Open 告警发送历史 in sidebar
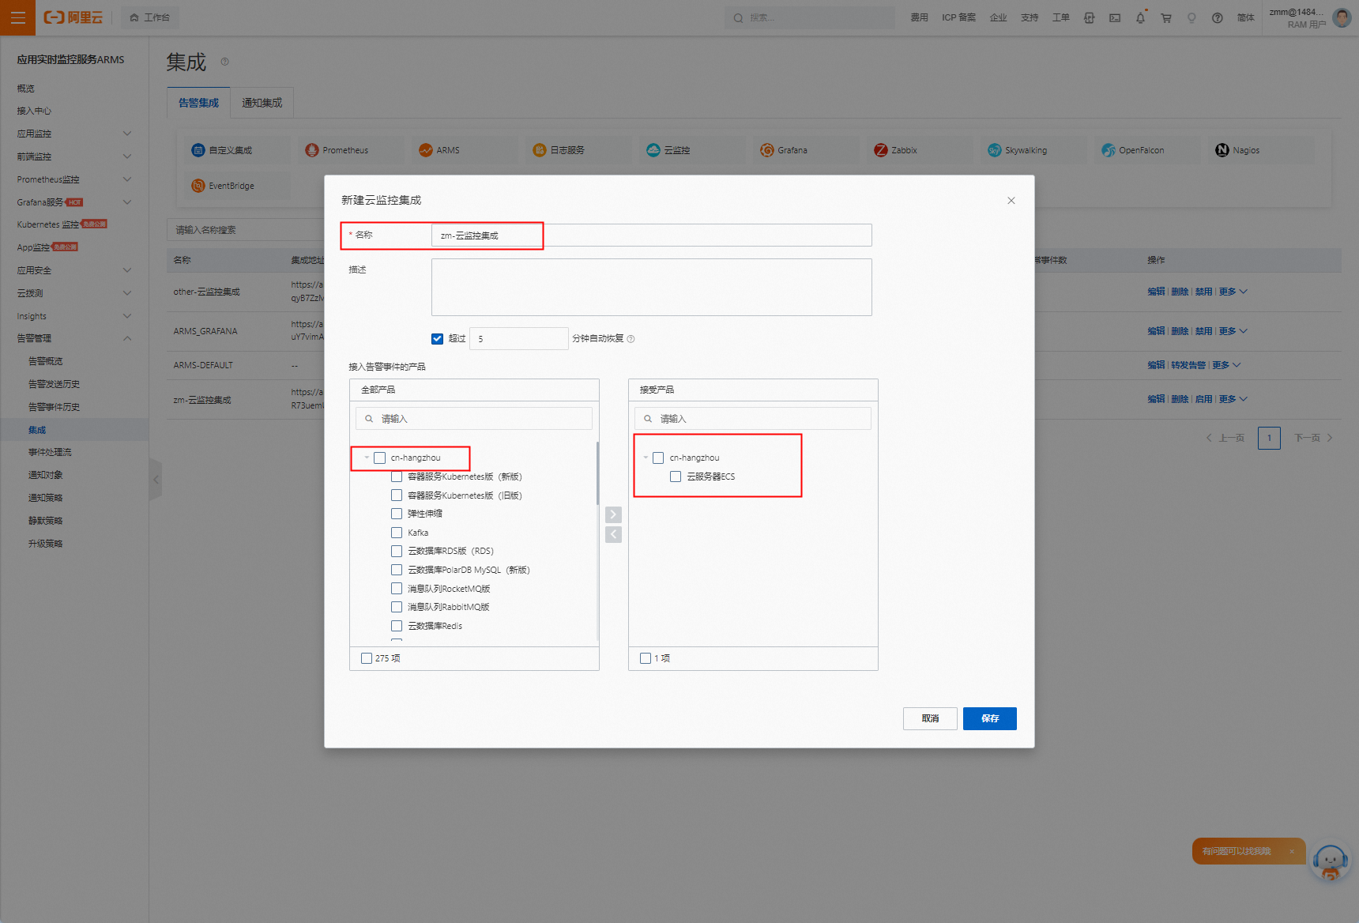Image resolution: width=1359 pixels, height=923 pixels. click(x=54, y=384)
